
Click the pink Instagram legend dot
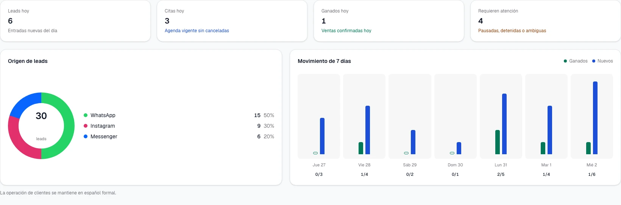(x=86, y=126)
